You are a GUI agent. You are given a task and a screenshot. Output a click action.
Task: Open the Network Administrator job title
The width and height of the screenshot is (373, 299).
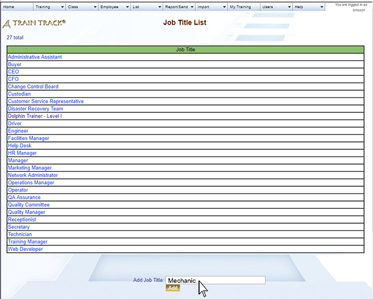33,175
